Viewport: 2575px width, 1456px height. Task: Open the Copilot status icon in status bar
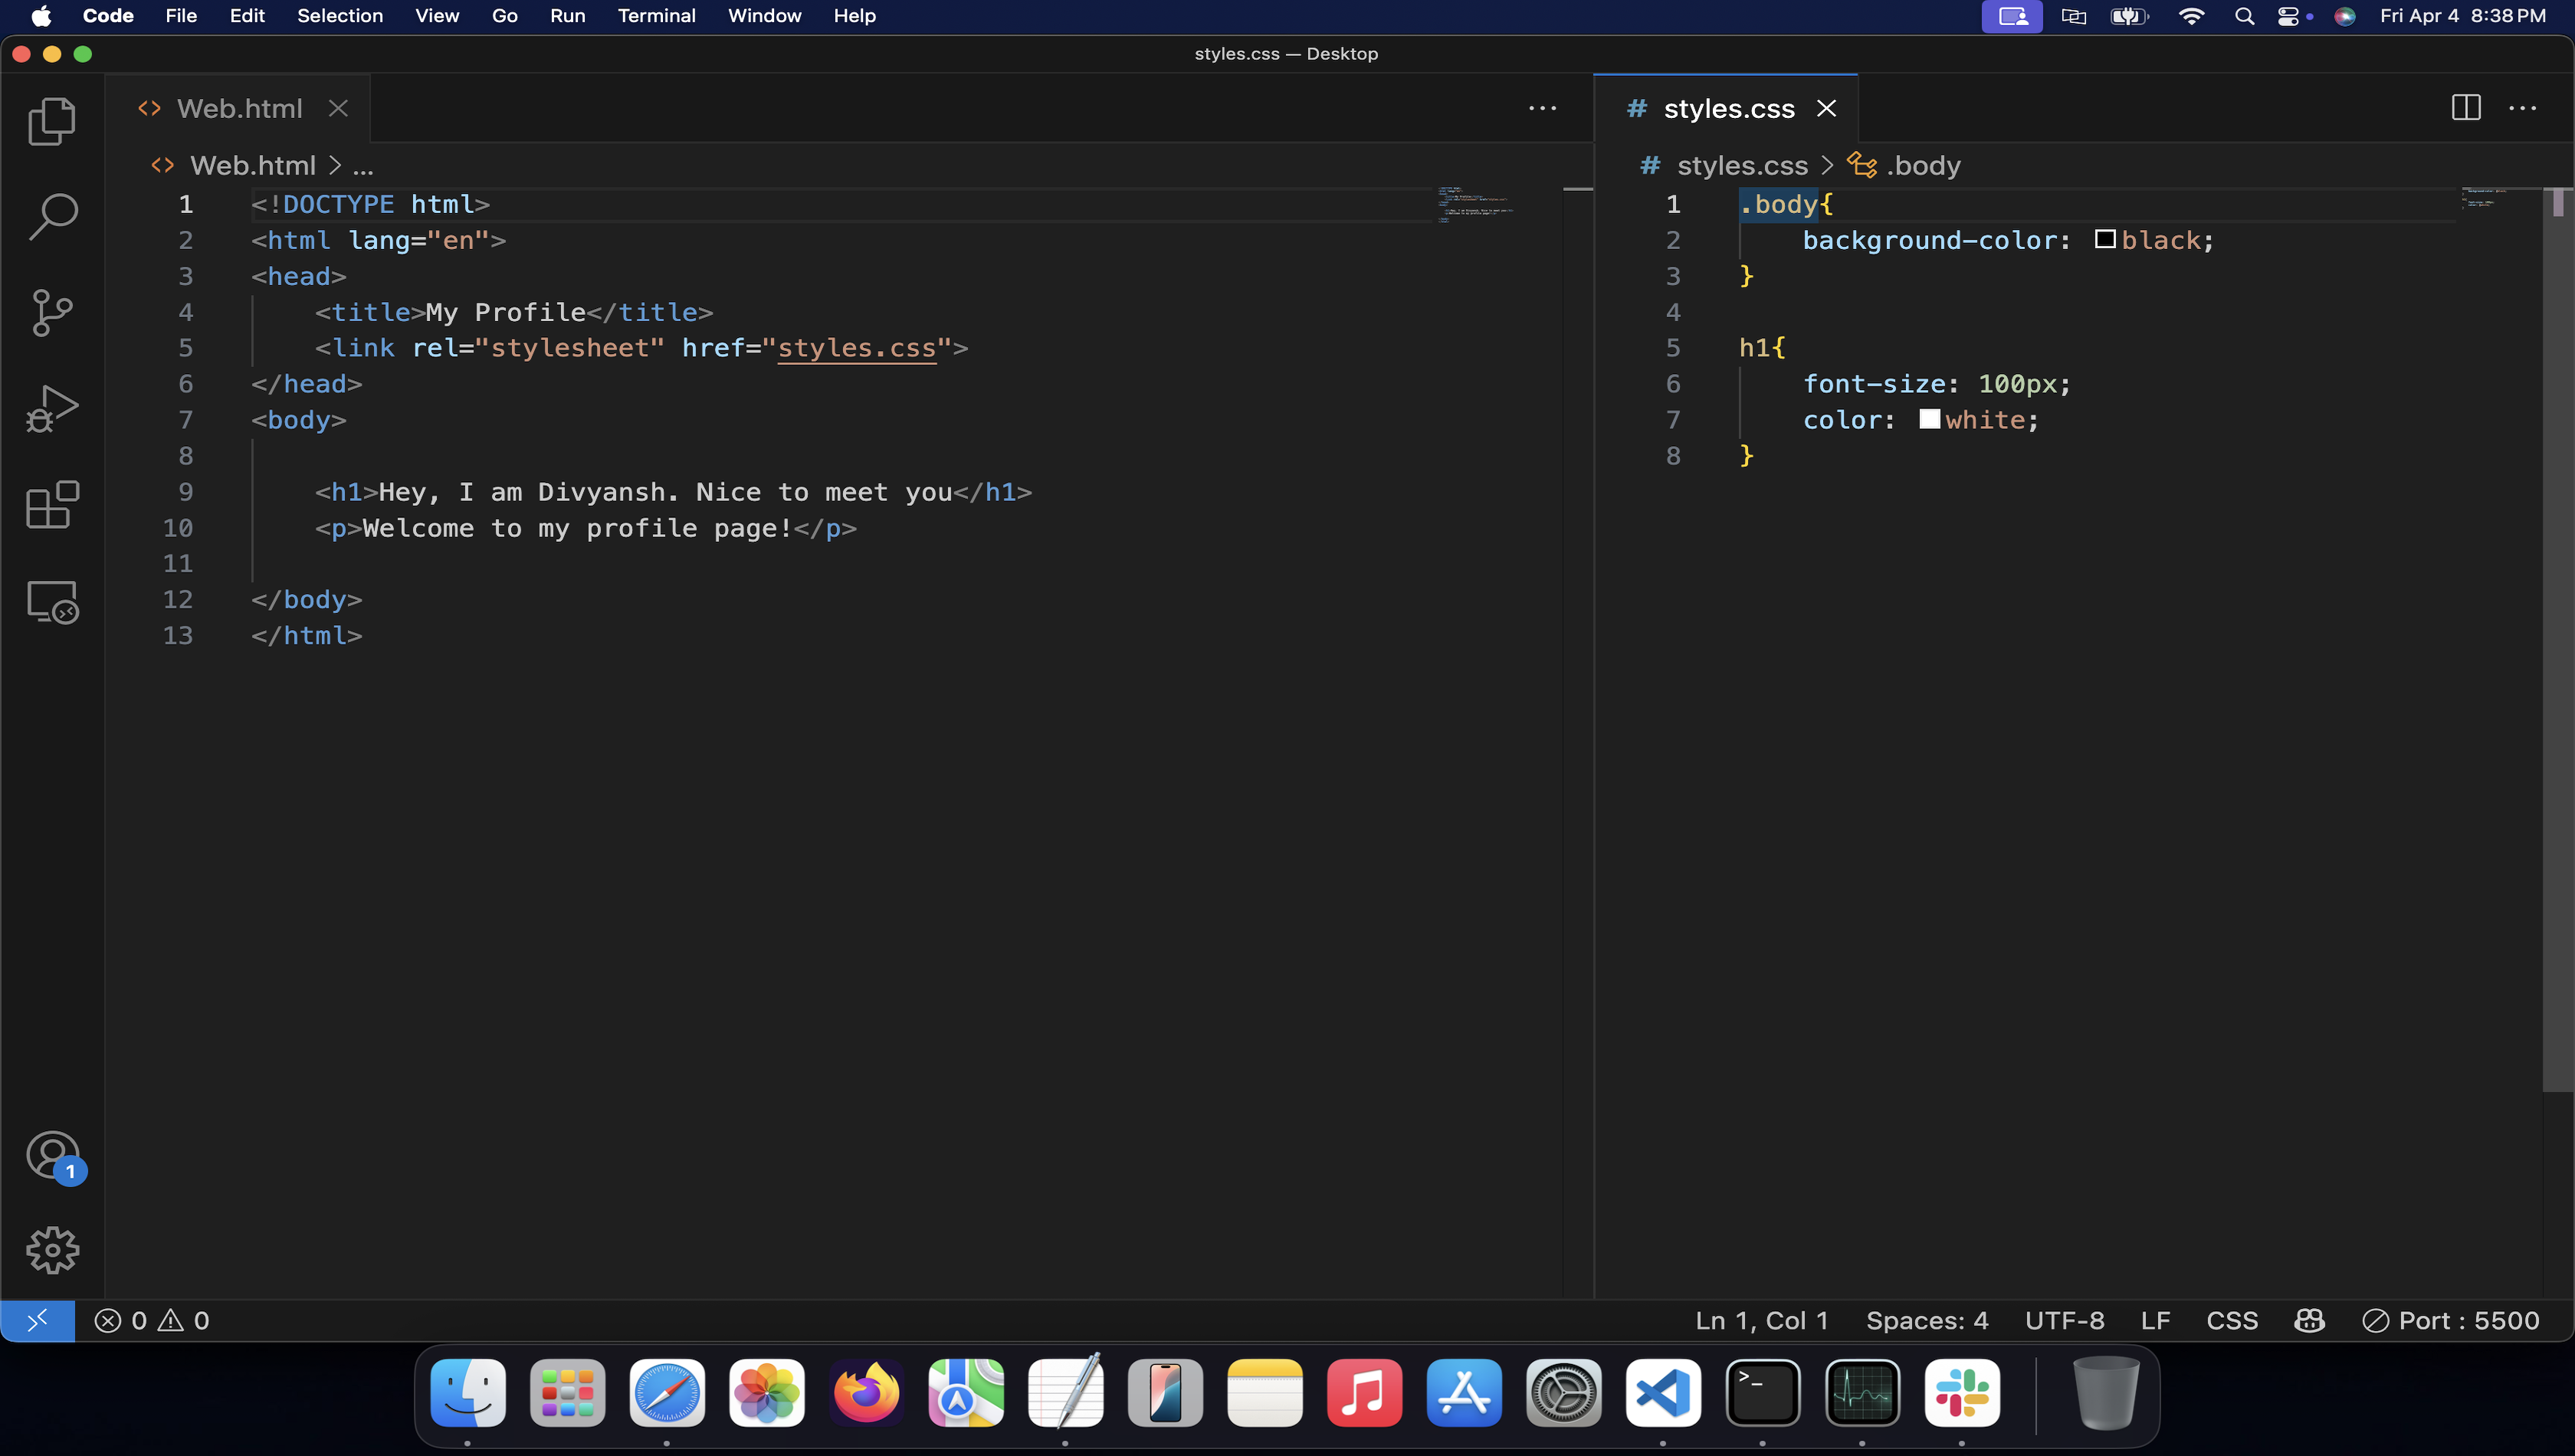[x=2309, y=1320]
